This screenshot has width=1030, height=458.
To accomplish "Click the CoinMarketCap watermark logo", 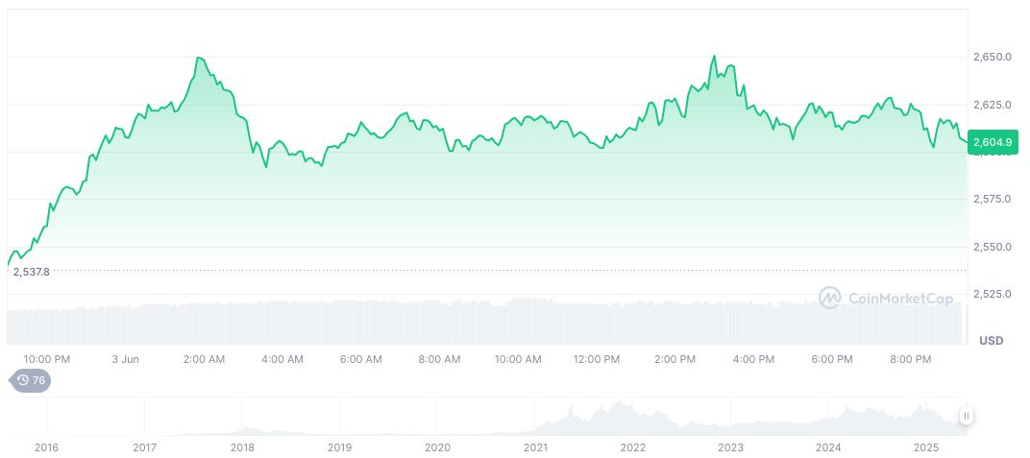I will [x=886, y=299].
